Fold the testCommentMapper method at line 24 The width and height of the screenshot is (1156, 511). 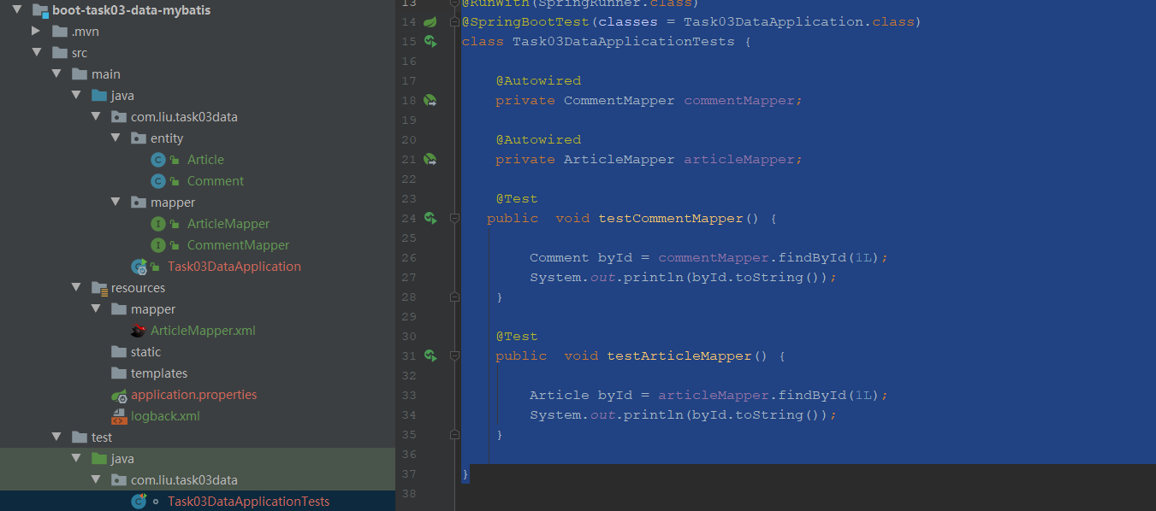(454, 218)
